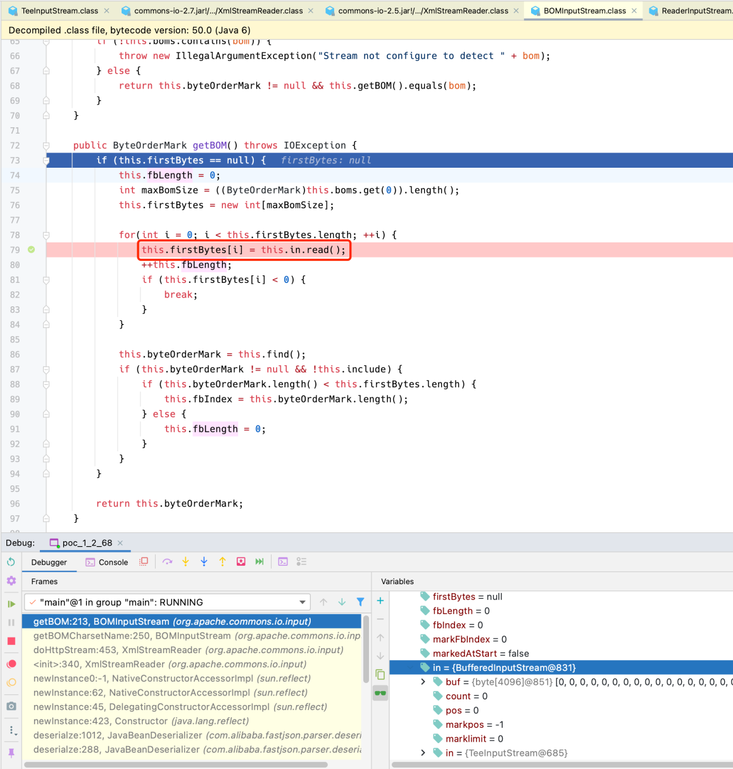Click the duplicate watch copy icon
The image size is (733, 769).
380,674
